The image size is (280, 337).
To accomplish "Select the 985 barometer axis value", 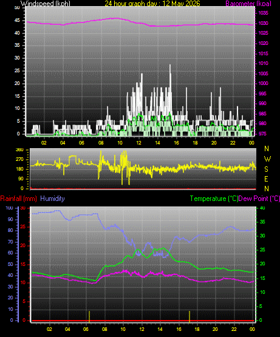I will tap(262, 114).
